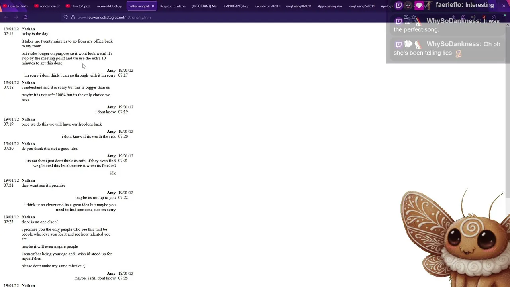Click 'i promise you the only people' message
This screenshot has width=510, height=287.
66,234
